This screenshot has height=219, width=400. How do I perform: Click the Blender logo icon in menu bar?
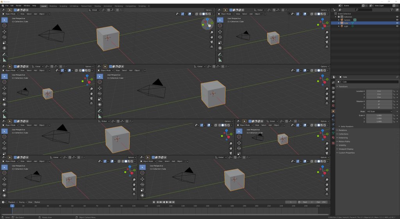[x=2, y=6]
